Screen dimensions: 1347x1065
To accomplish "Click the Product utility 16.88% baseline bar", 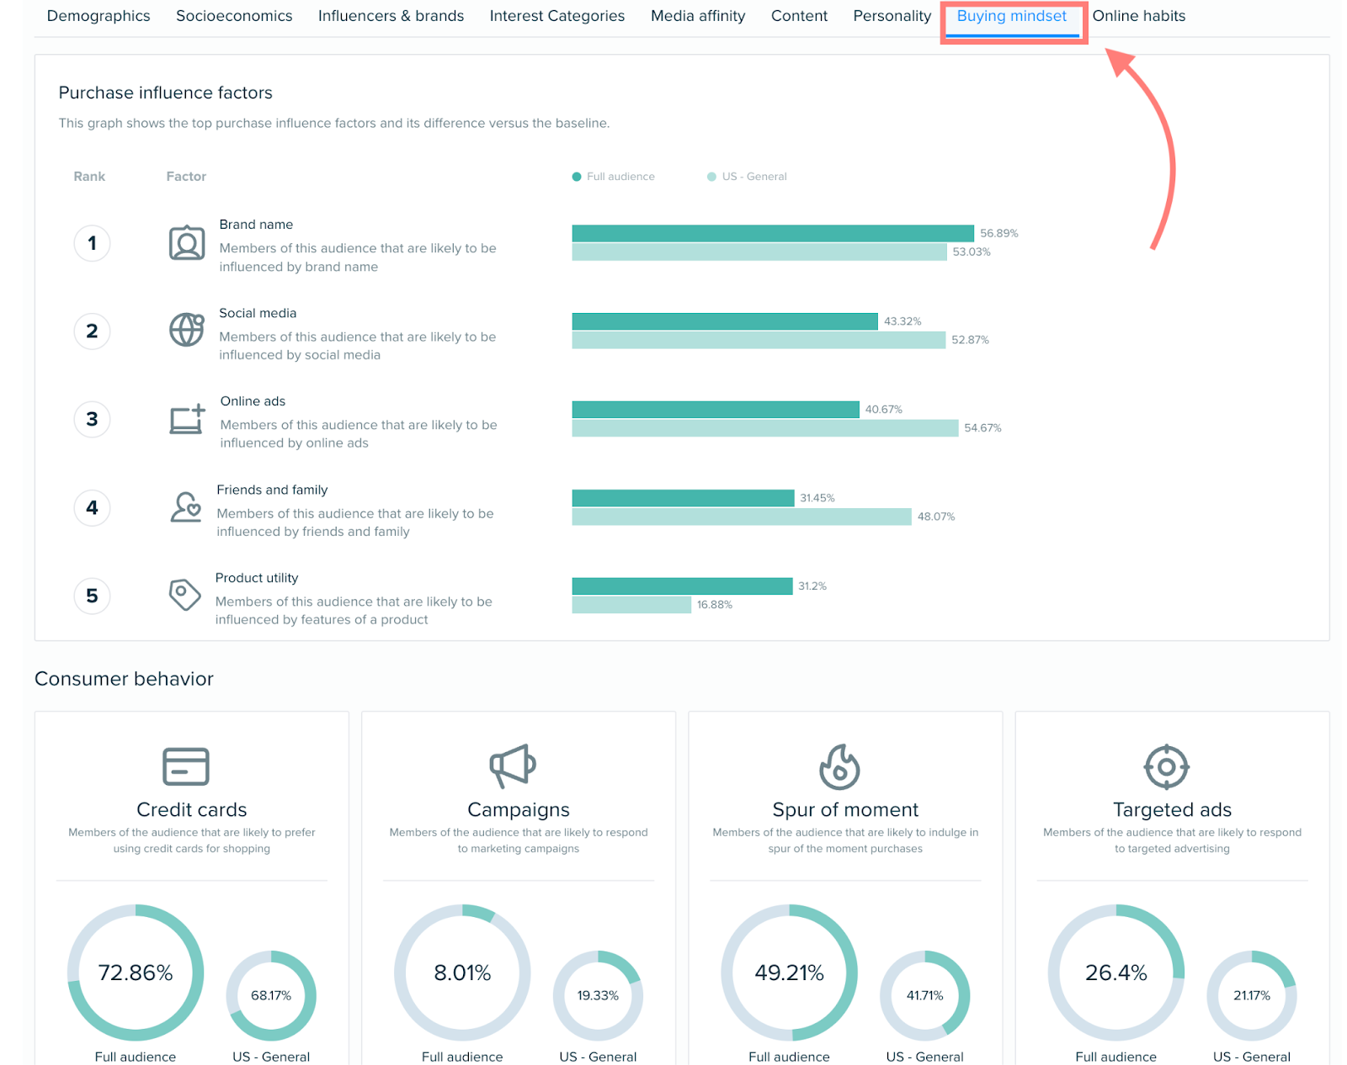I will [x=631, y=605].
